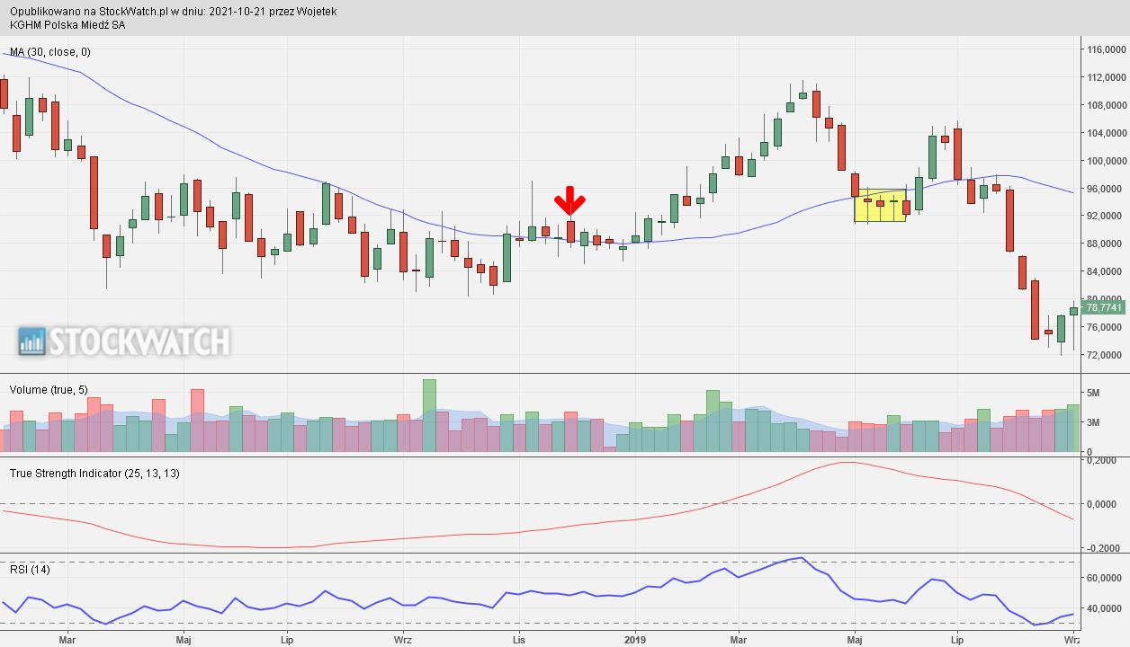This screenshot has height=647, width=1130.
Task: Click the tallest green volume bar near Wrz
Action: point(429,415)
